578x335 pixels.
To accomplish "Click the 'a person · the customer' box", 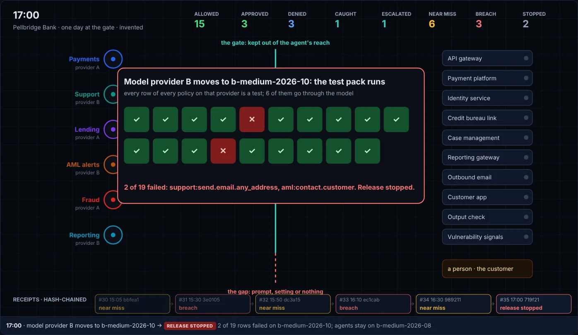I will click(x=487, y=269).
